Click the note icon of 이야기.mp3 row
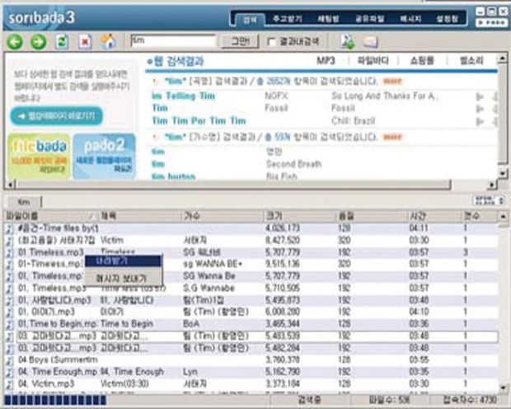Screen dimensions: 511x409 pyautogui.click(x=9, y=313)
